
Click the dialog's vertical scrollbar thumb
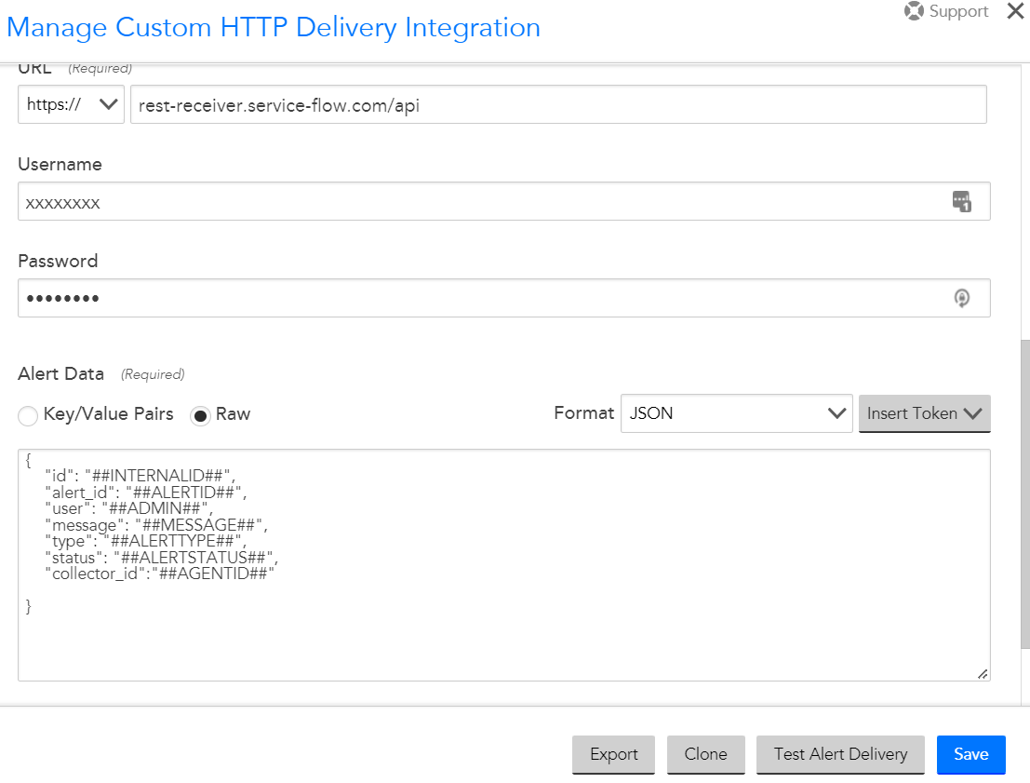tap(1024, 494)
